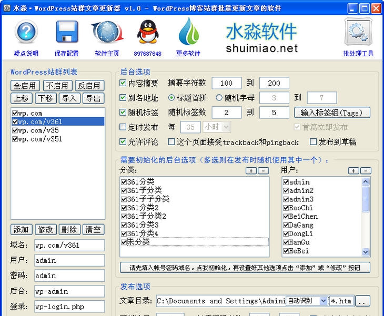Toggle 随机标签 checkbox

(x=123, y=113)
